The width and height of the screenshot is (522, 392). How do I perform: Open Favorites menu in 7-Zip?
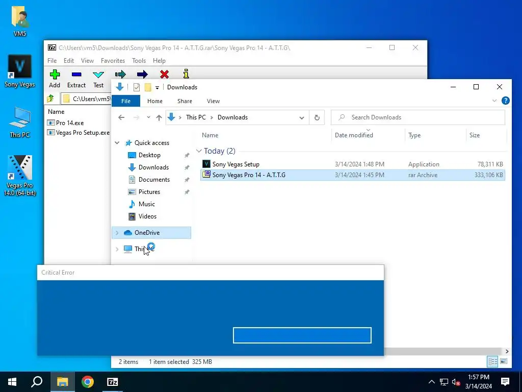[x=113, y=61]
